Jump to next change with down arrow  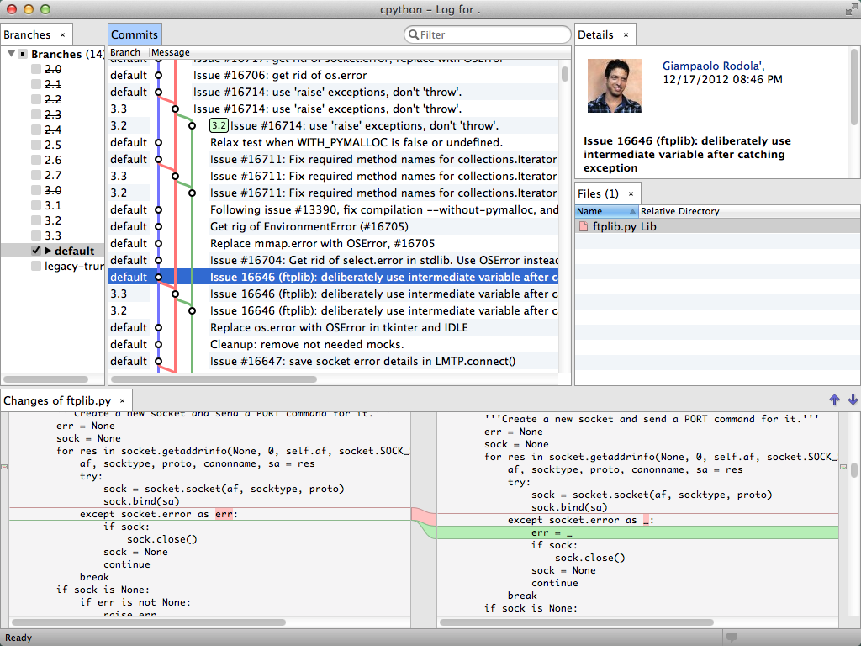pos(853,400)
